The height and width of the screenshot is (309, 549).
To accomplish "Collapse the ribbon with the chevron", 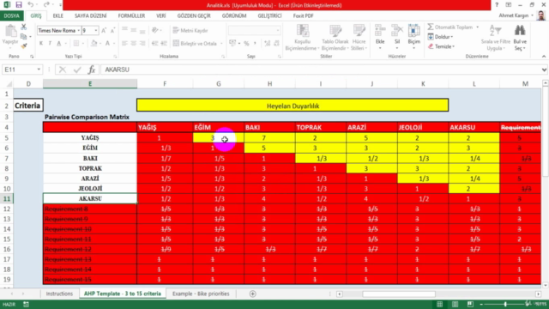I will [543, 57].
